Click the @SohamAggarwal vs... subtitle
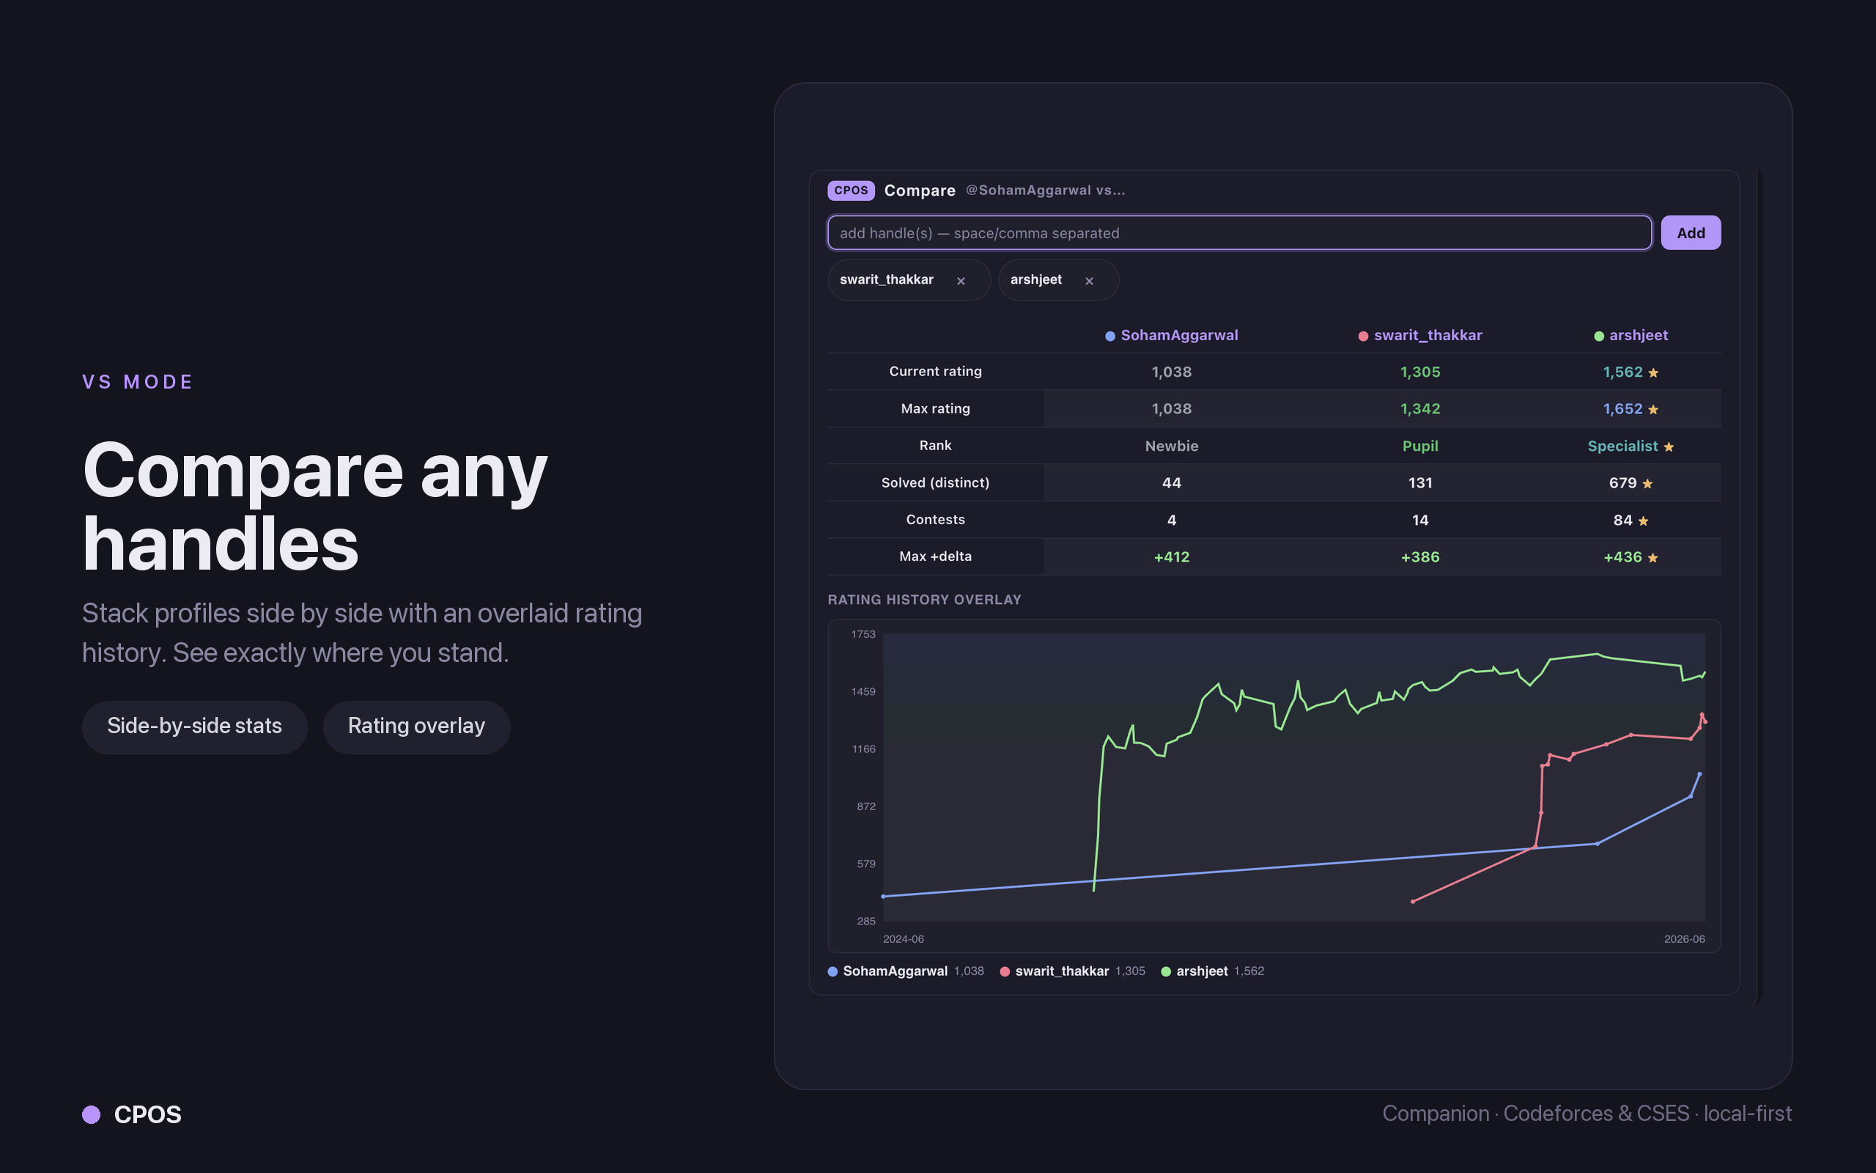Image resolution: width=1876 pixels, height=1173 pixels. (1045, 190)
